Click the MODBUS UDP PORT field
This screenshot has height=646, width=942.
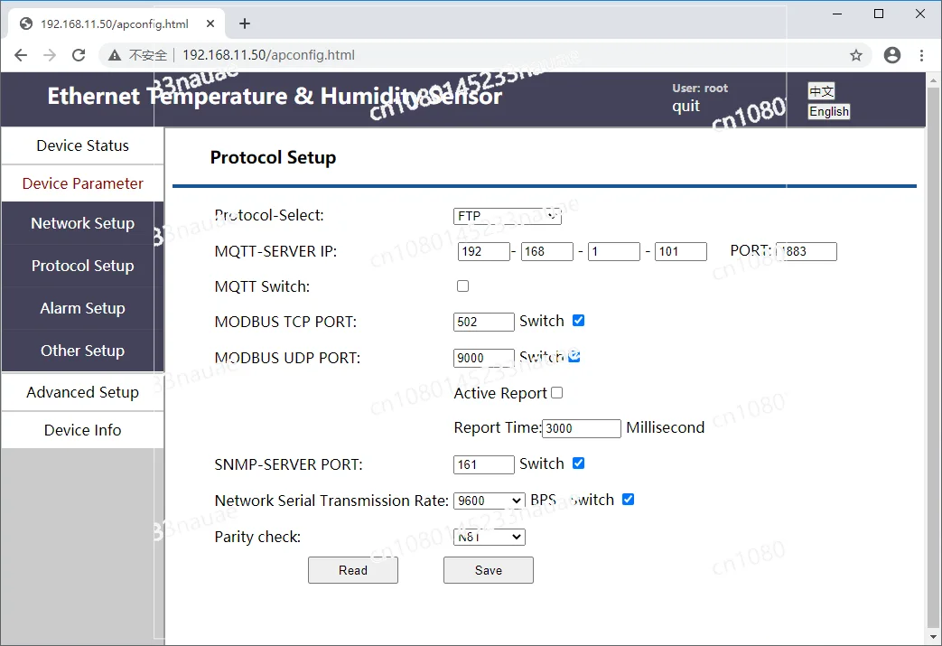point(483,358)
